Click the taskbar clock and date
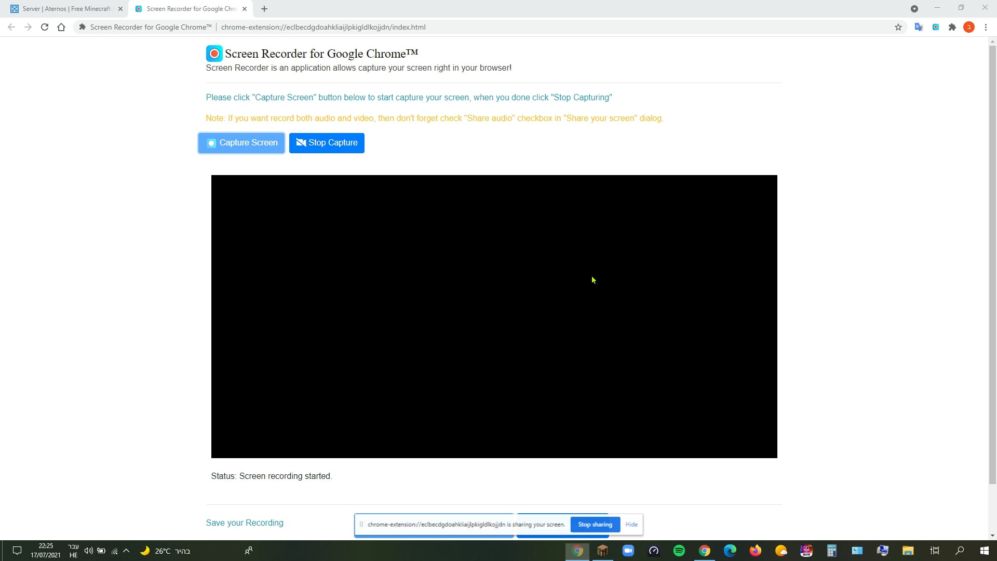This screenshot has height=561, width=997. (x=46, y=551)
